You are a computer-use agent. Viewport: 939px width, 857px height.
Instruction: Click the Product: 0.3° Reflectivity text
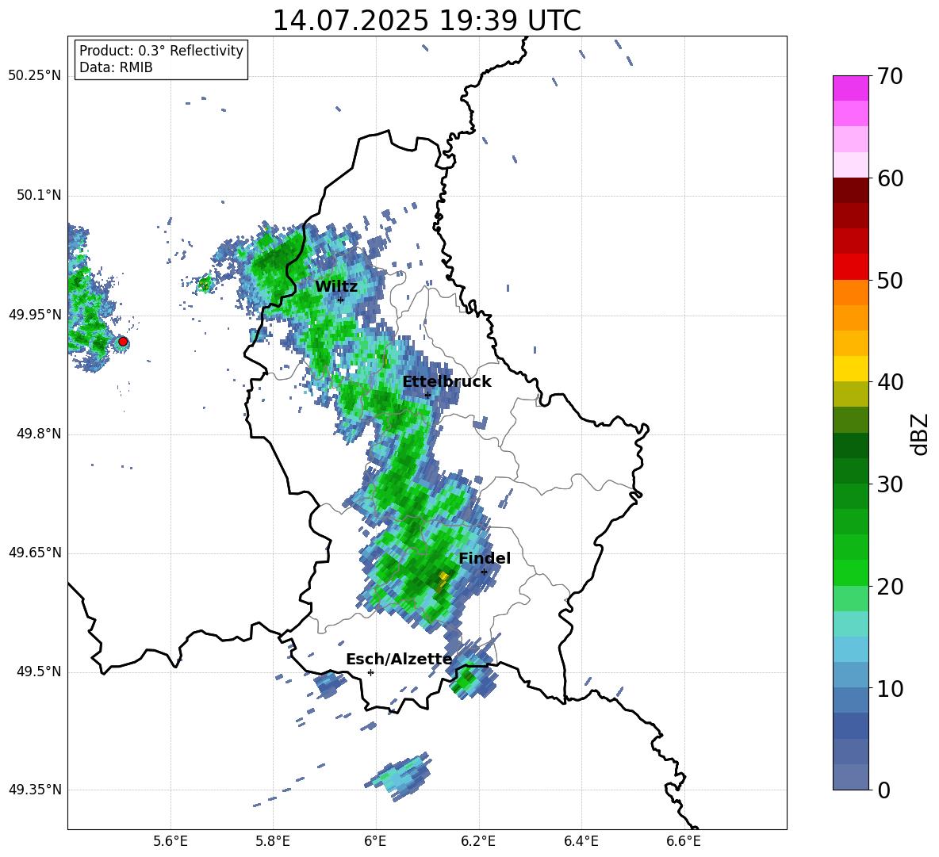pos(162,50)
